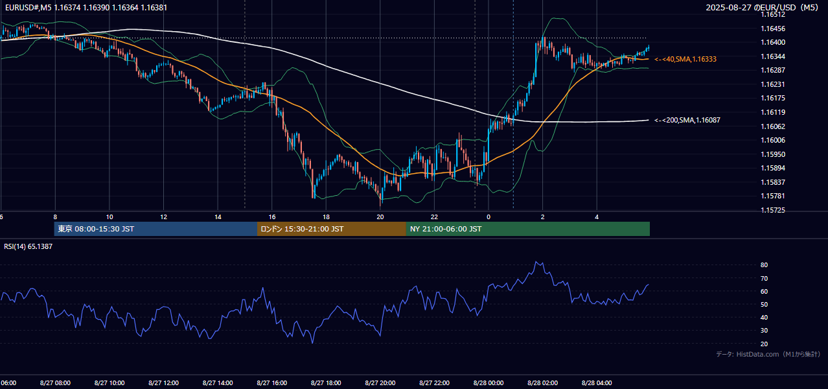Click the 8/27 18:00 time label
The width and height of the screenshot is (828, 389).
(326, 383)
